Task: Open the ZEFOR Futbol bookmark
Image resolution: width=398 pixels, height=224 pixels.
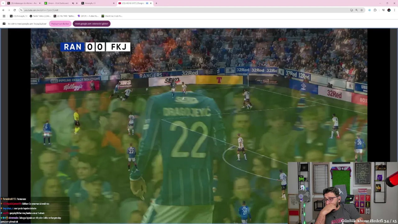Action: [88, 16]
